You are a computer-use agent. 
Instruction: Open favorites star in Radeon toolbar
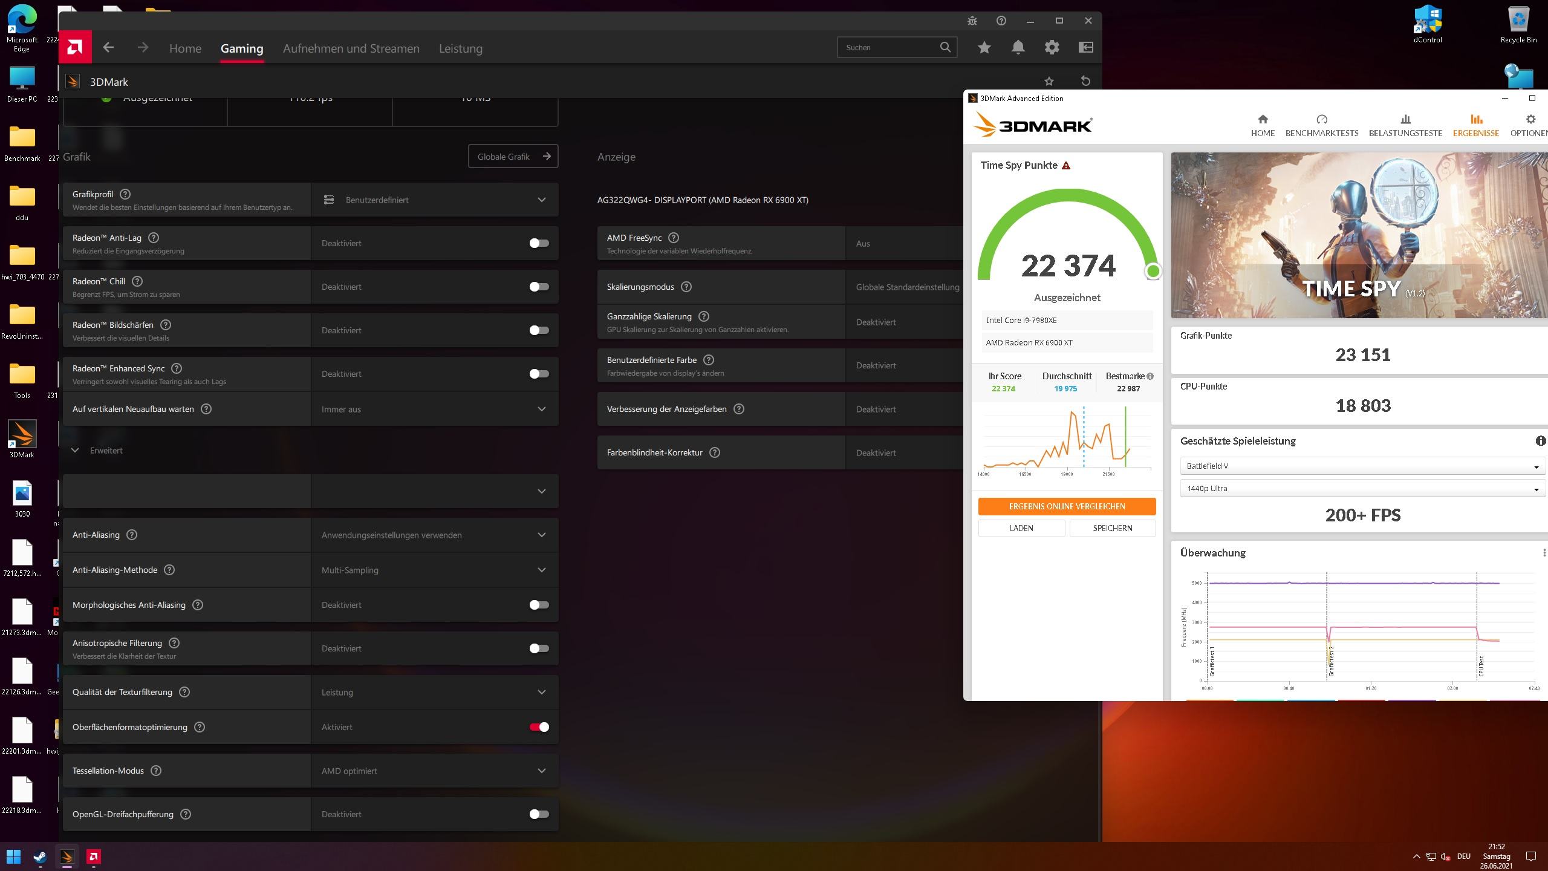(984, 47)
